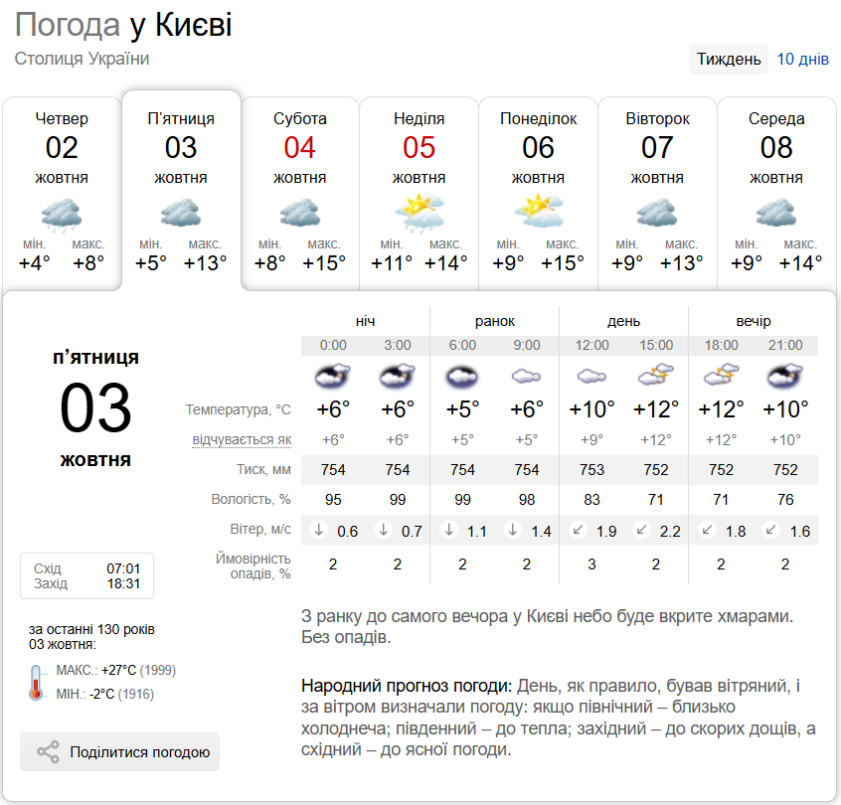Switch to the Тиждень forecast view
Image resolution: width=841 pixels, height=805 pixels.
pos(729,59)
